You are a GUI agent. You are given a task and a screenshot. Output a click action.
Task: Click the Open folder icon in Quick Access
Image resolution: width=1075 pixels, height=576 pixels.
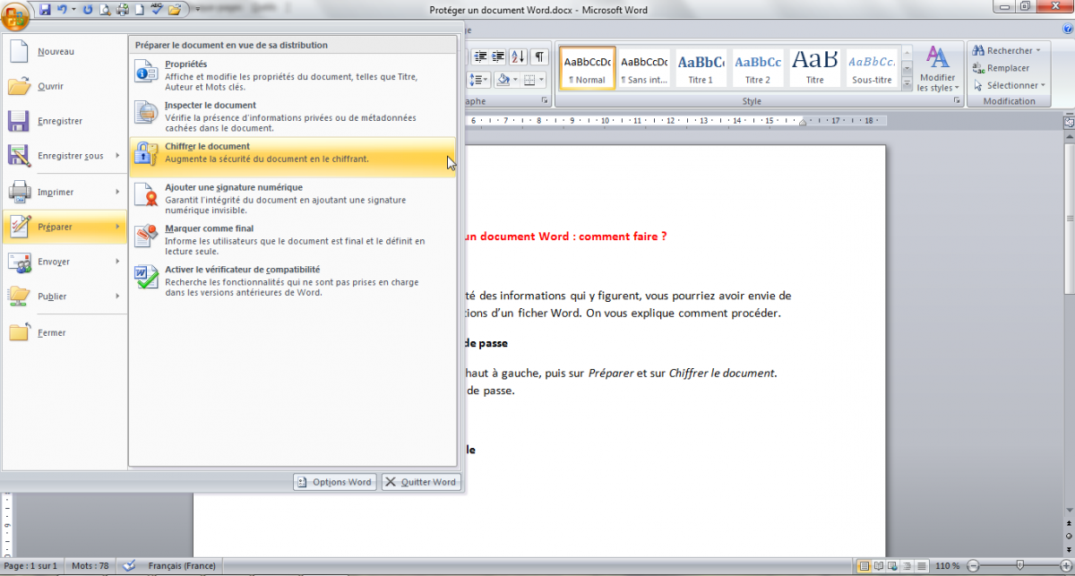pos(174,10)
